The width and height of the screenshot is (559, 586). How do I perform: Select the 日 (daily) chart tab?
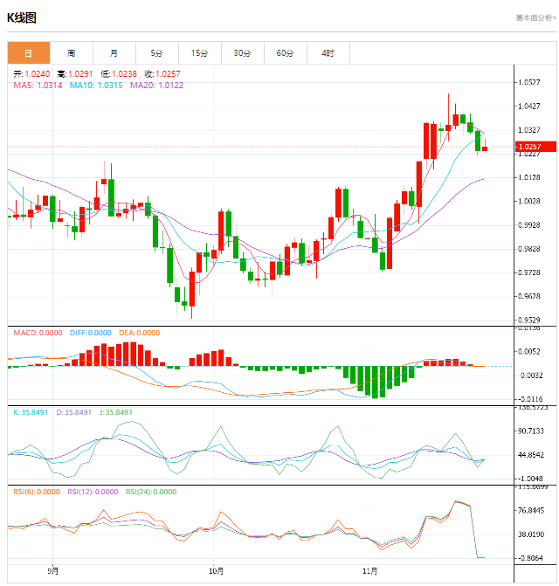(x=29, y=52)
